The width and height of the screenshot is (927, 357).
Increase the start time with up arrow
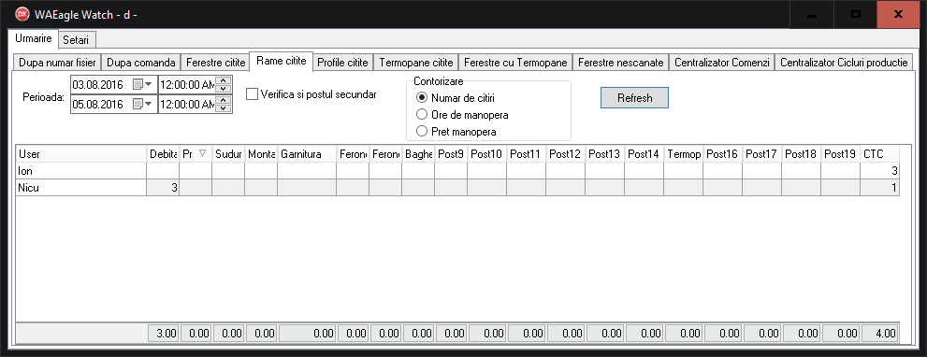(223, 81)
